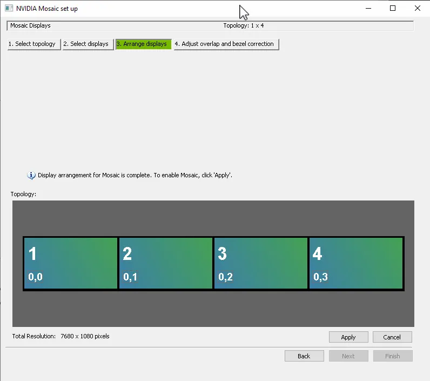Click the 'Display arrangement for Mosaic is complete' message
430x381 pixels.
pyautogui.click(x=135, y=175)
